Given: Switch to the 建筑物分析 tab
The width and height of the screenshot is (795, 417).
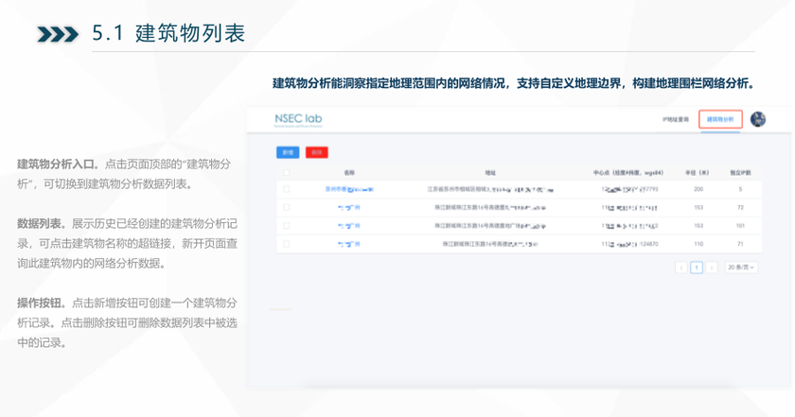Looking at the screenshot, I should (720, 119).
